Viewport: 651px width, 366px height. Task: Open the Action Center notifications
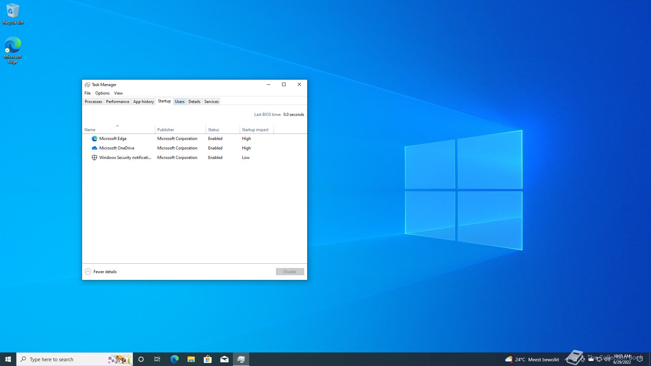coord(640,360)
